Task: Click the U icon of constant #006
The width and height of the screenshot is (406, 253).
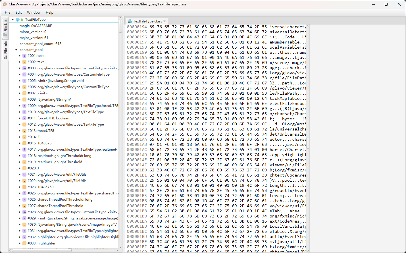Action: click(24, 87)
